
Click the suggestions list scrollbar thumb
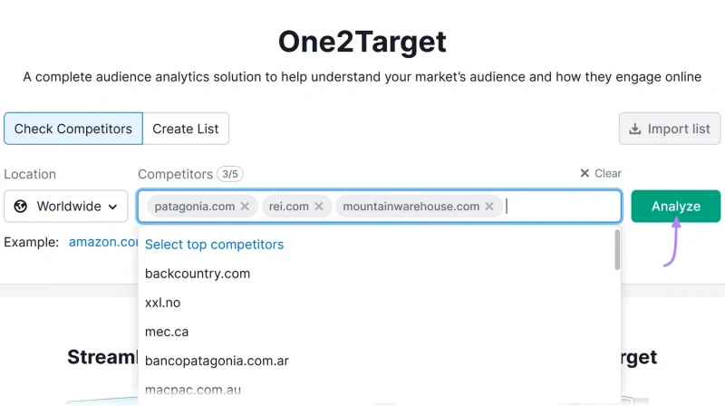(617, 250)
